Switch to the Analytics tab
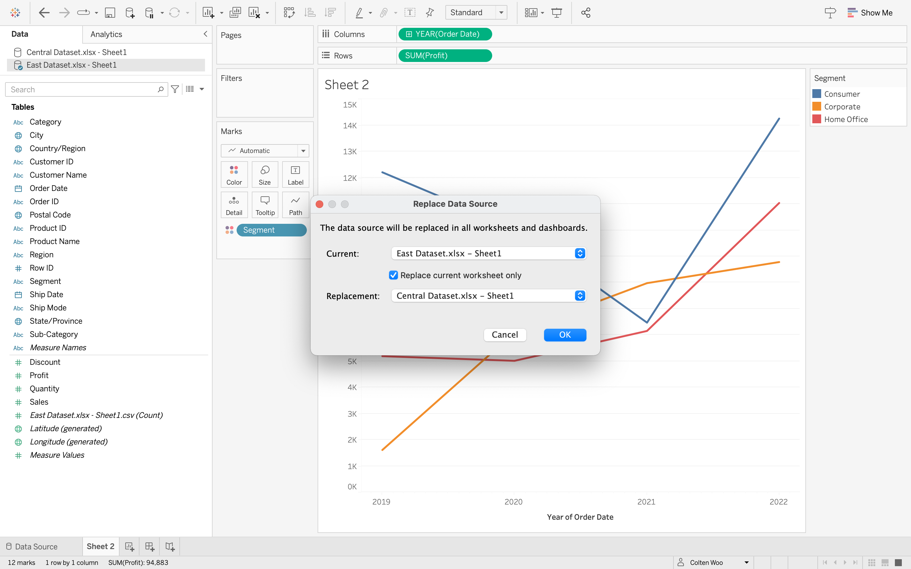The image size is (911, 569). tap(106, 34)
